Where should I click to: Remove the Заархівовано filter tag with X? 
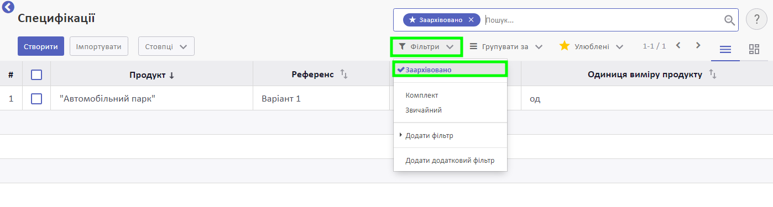point(471,20)
